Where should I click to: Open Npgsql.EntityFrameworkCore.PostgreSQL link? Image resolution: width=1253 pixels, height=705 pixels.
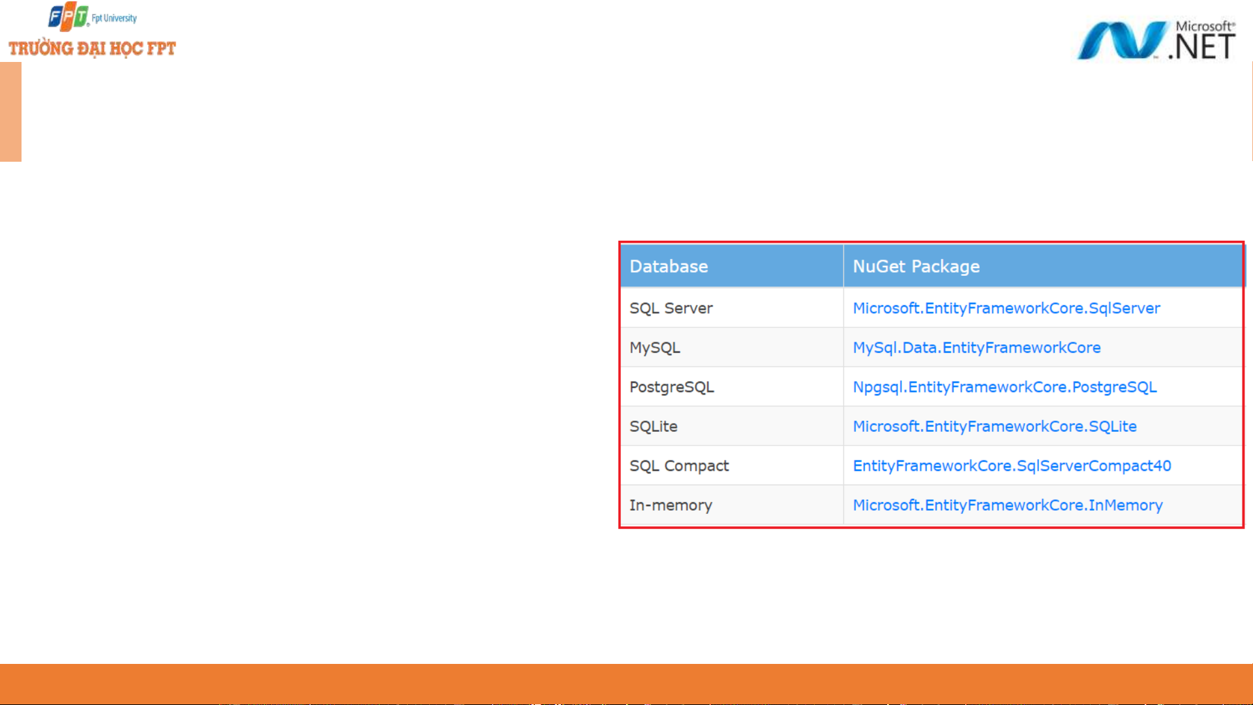pyautogui.click(x=1004, y=387)
